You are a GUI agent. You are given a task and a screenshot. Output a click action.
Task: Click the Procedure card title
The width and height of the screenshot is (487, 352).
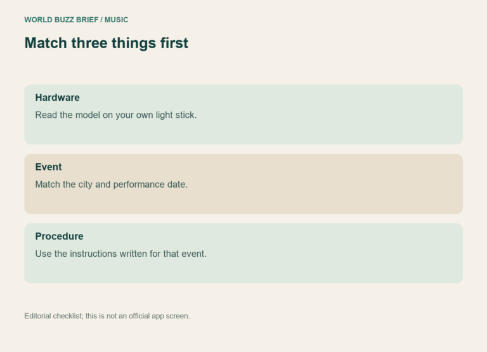click(x=60, y=236)
